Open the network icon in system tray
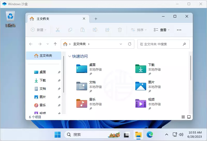This screenshot has height=141, width=207. [x=175, y=135]
